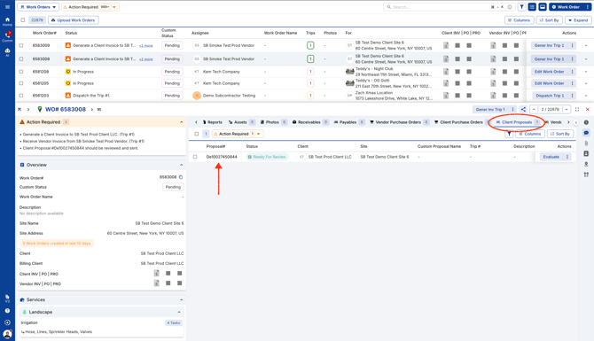Toggle the select-all work orders checkbox
The width and height of the screenshot is (594, 341).
coord(23,20)
